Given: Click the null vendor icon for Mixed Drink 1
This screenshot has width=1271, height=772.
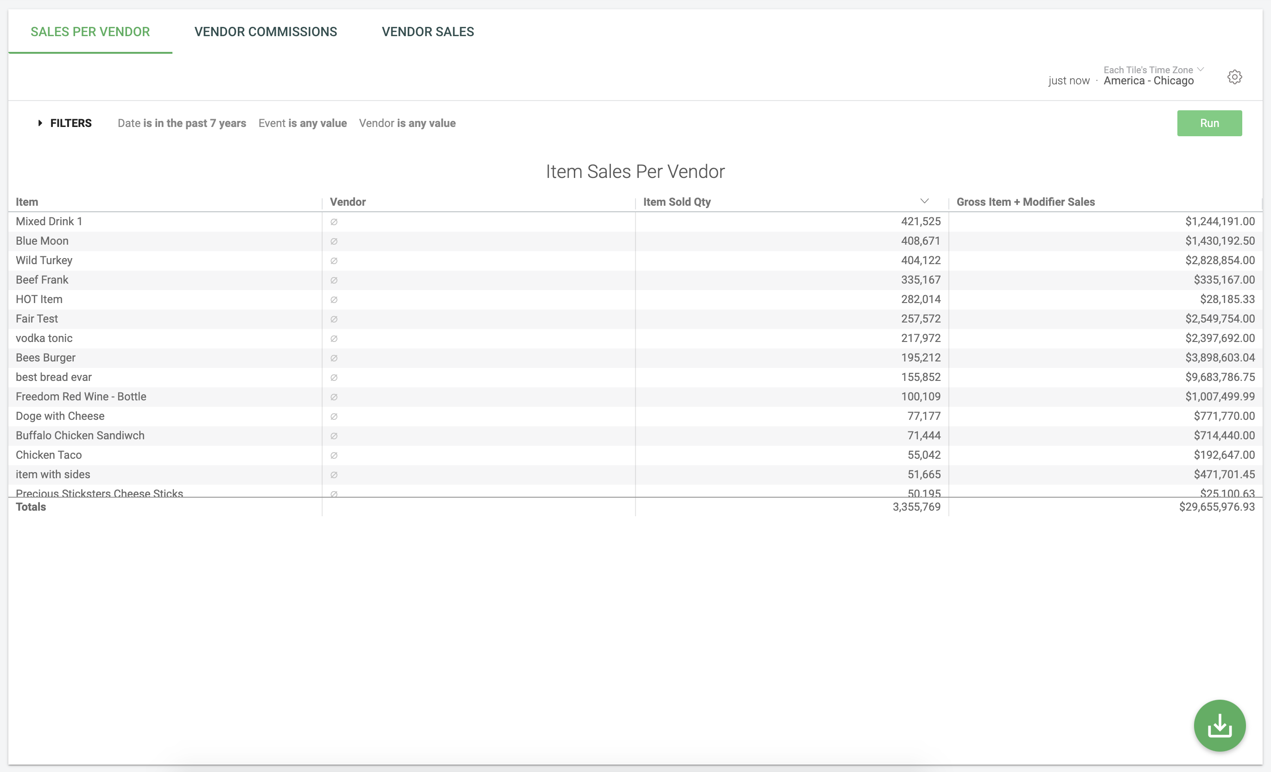Looking at the screenshot, I should (x=334, y=222).
